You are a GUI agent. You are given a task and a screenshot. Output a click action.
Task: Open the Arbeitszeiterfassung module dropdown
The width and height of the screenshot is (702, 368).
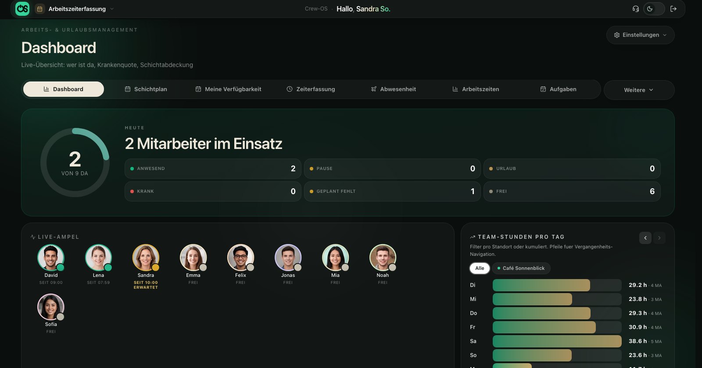click(x=75, y=9)
